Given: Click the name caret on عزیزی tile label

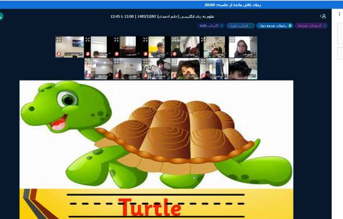Looking at the screenshot, I should pyautogui.click(x=80, y=54).
